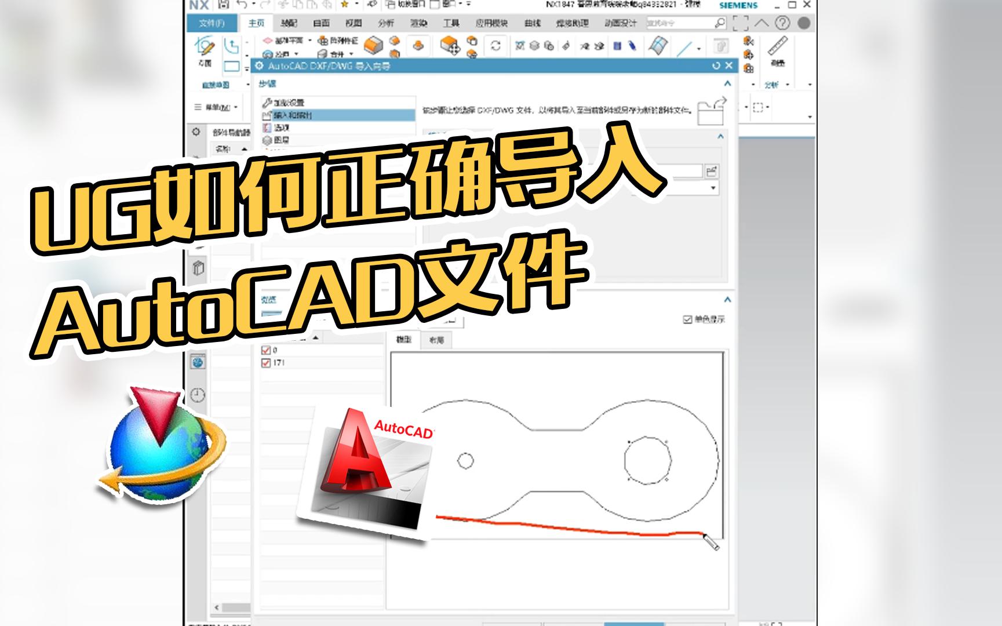Select the Sketch tool icon in ribbon
This screenshot has height=626, width=1002.
205,46
